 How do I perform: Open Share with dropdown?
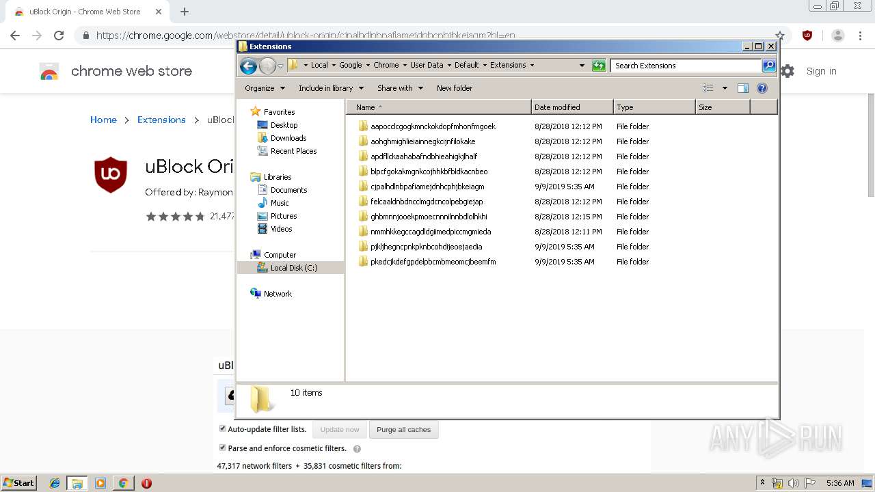[x=400, y=88]
